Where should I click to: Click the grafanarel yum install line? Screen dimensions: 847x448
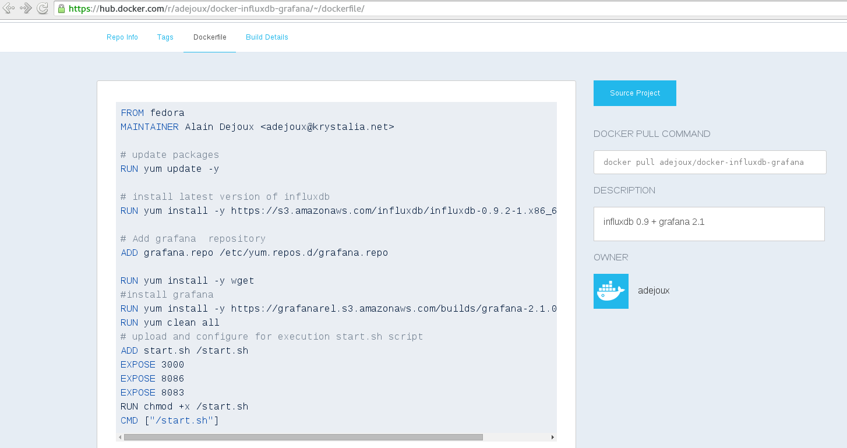pyautogui.click(x=338, y=309)
